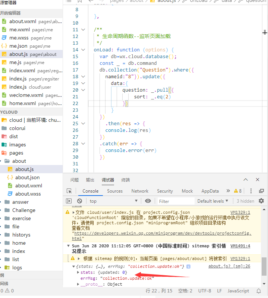Fold the code block at line 20
The image size is (268, 298).
[x=83, y=90]
